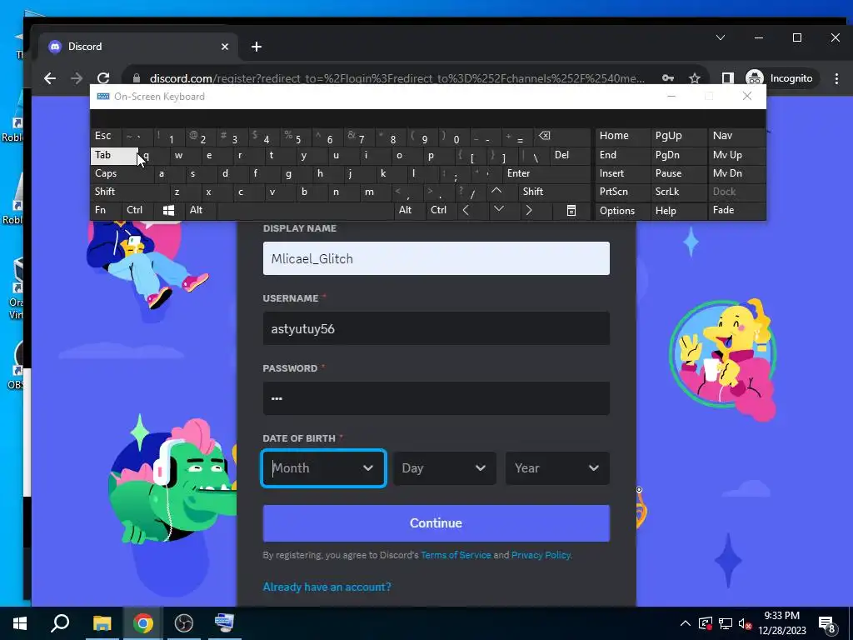Toggle Fn key on On-Screen Keyboard

click(106, 211)
